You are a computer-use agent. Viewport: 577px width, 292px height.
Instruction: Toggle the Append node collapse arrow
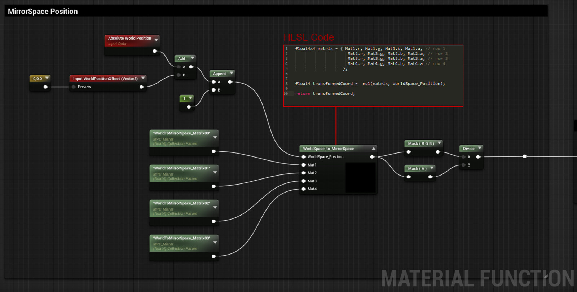coord(232,73)
